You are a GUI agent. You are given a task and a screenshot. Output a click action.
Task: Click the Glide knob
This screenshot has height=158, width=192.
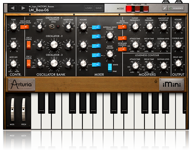click(14, 45)
